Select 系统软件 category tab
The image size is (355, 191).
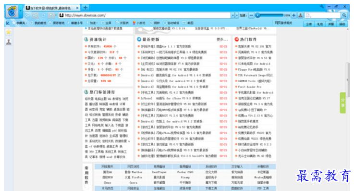(x=211, y=167)
